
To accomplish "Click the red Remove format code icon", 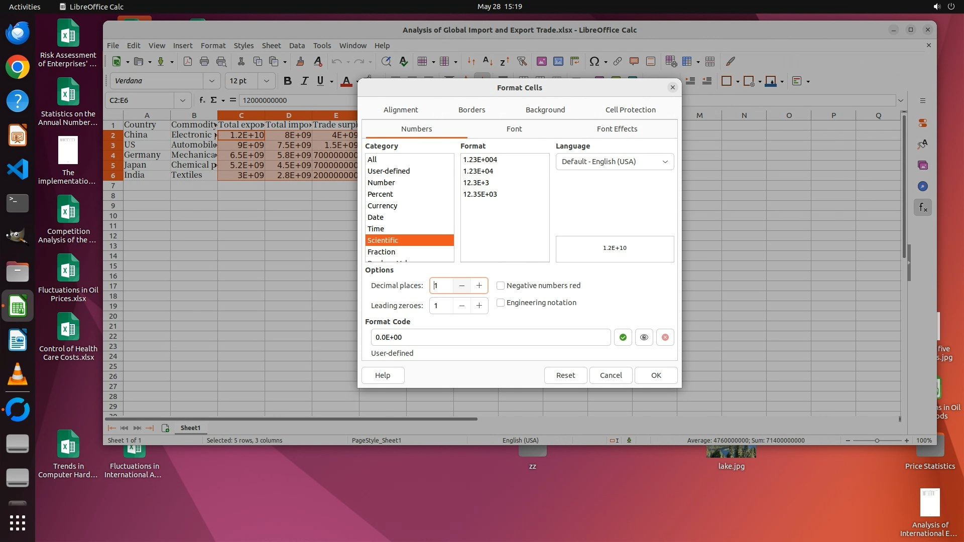I will click(x=665, y=337).
